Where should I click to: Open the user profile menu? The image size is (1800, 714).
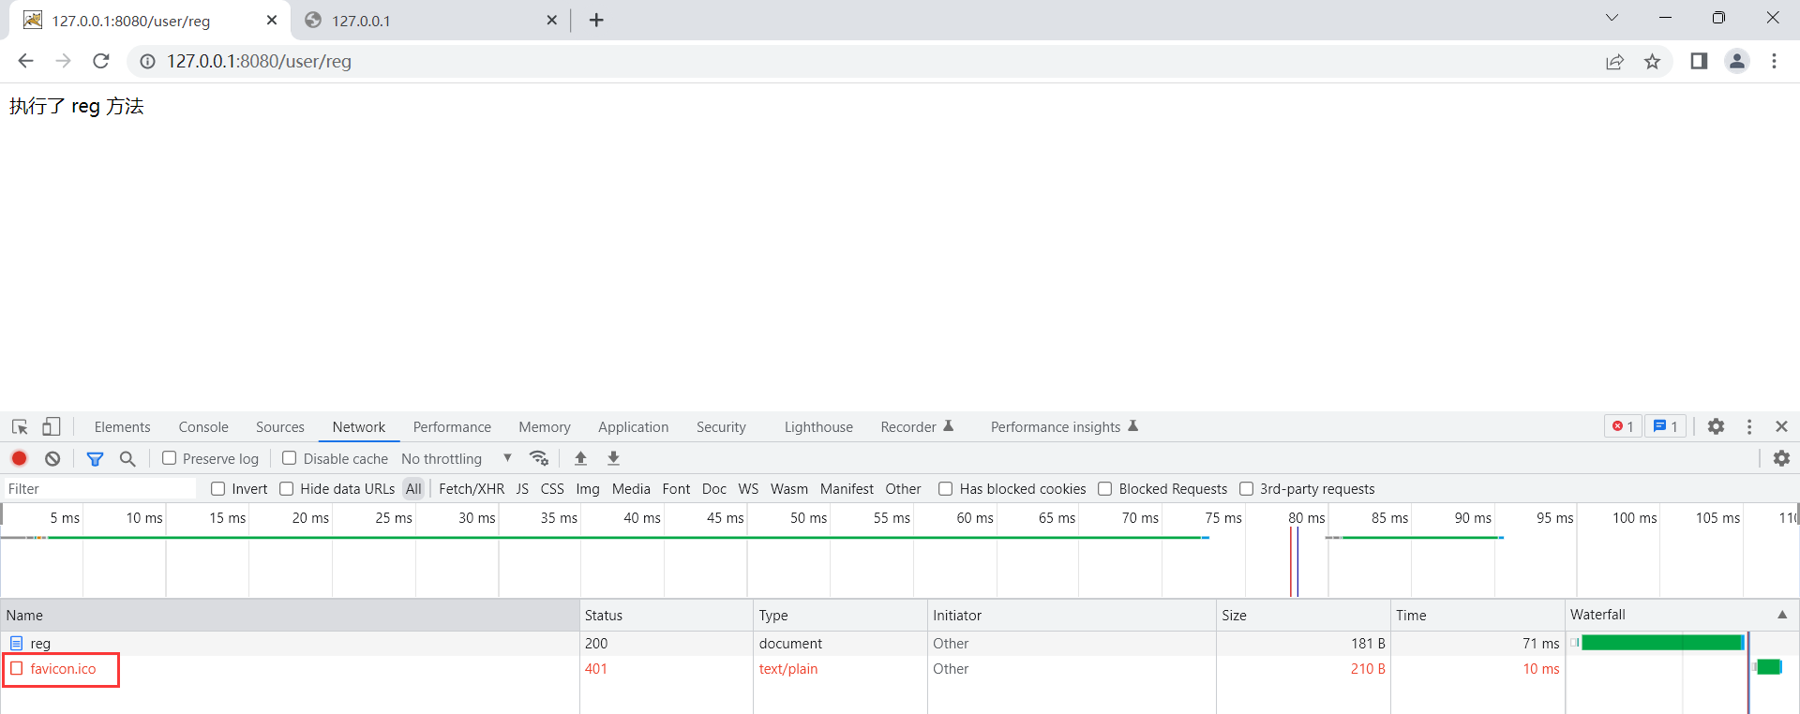tap(1737, 61)
